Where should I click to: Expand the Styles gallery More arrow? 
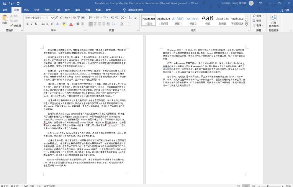[247, 25]
